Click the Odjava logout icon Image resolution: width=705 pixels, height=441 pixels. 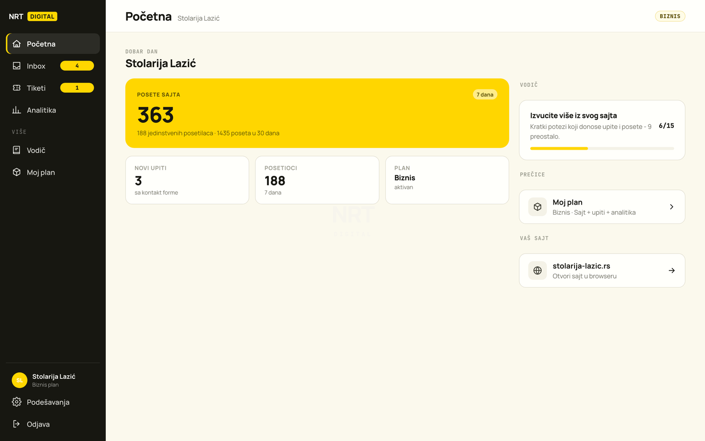17,424
